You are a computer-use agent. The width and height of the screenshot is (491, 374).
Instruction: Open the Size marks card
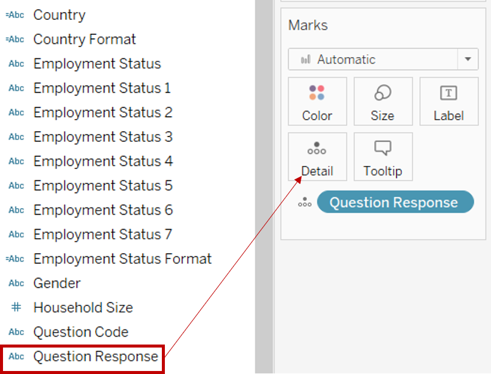coord(383,101)
